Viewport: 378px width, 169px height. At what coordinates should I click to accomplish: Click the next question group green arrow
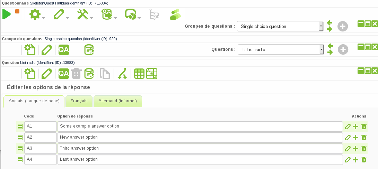(x=329, y=29)
